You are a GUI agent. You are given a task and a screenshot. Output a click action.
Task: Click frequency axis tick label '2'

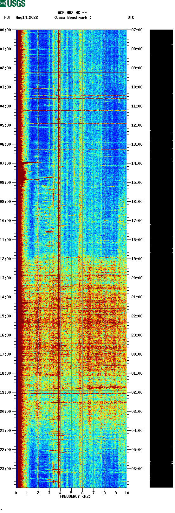coord(38,493)
